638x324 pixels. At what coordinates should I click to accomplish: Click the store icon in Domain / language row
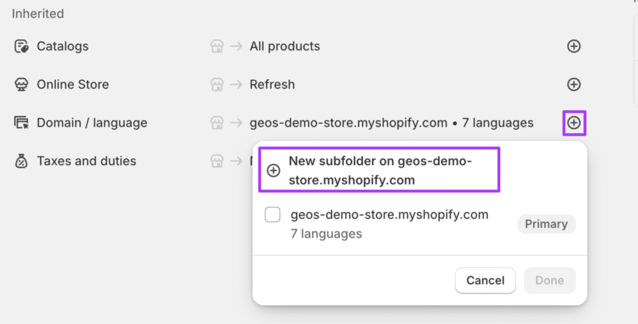click(217, 123)
